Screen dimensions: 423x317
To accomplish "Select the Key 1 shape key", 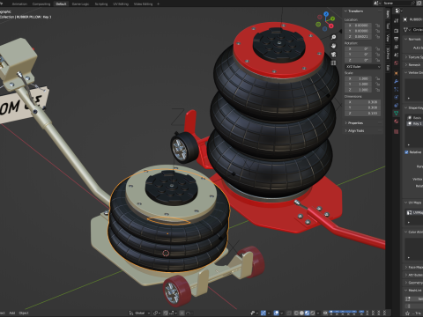I will coord(414,123).
